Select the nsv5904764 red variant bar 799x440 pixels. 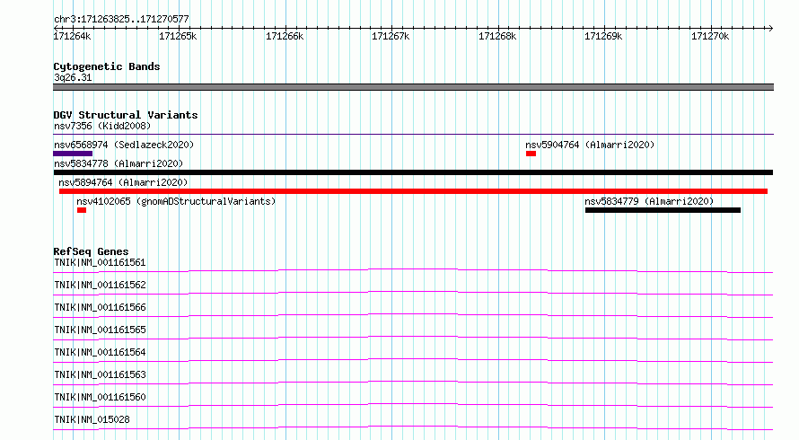531,154
